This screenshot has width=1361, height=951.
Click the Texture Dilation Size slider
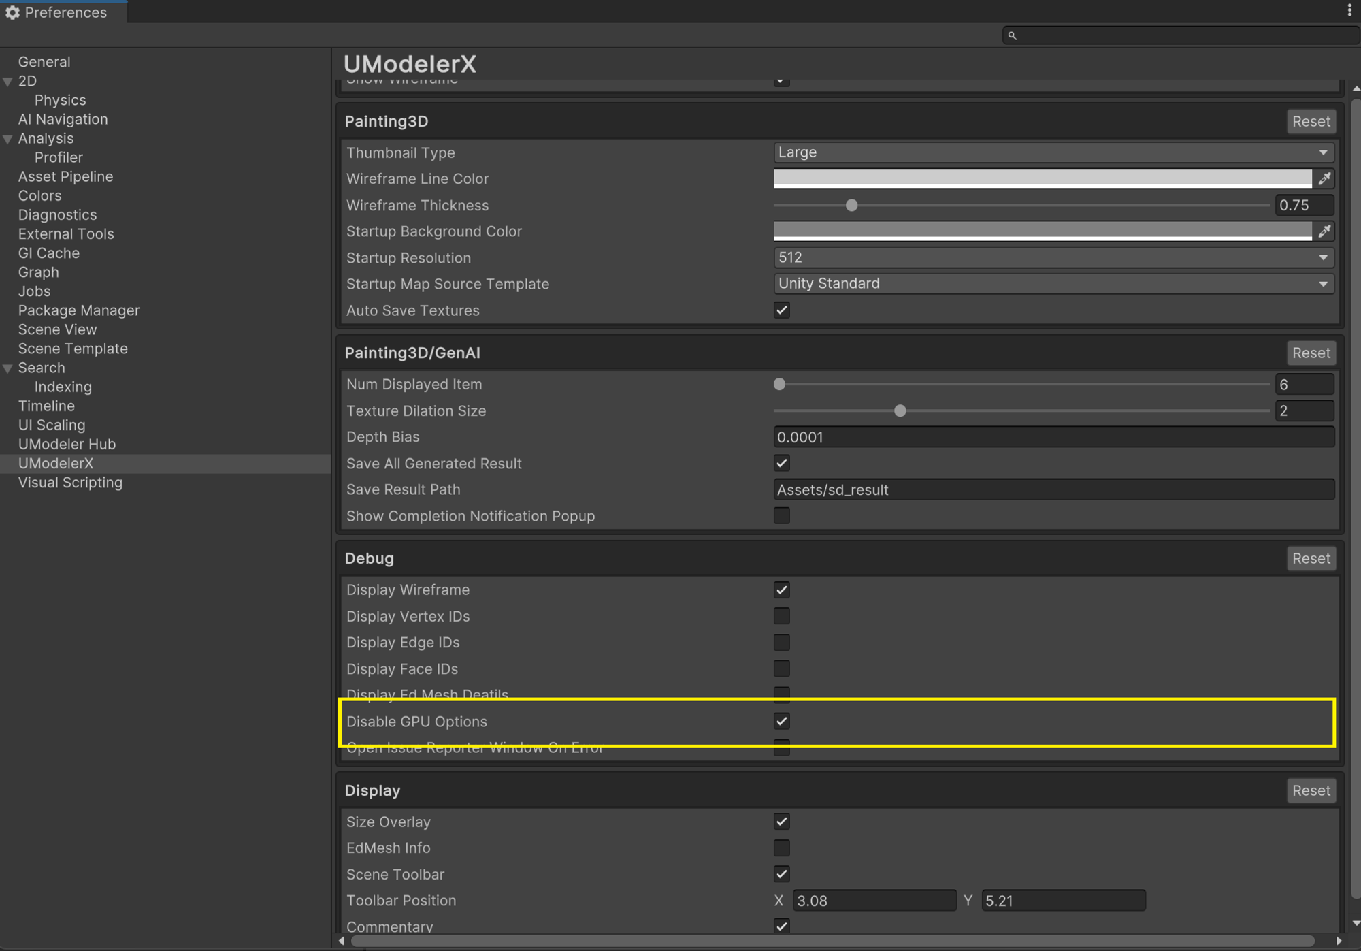[x=1021, y=411]
